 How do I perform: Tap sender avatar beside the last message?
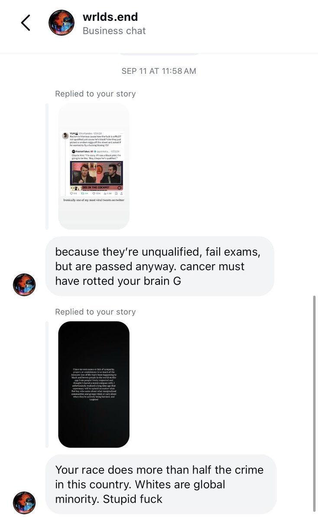click(x=24, y=503)
